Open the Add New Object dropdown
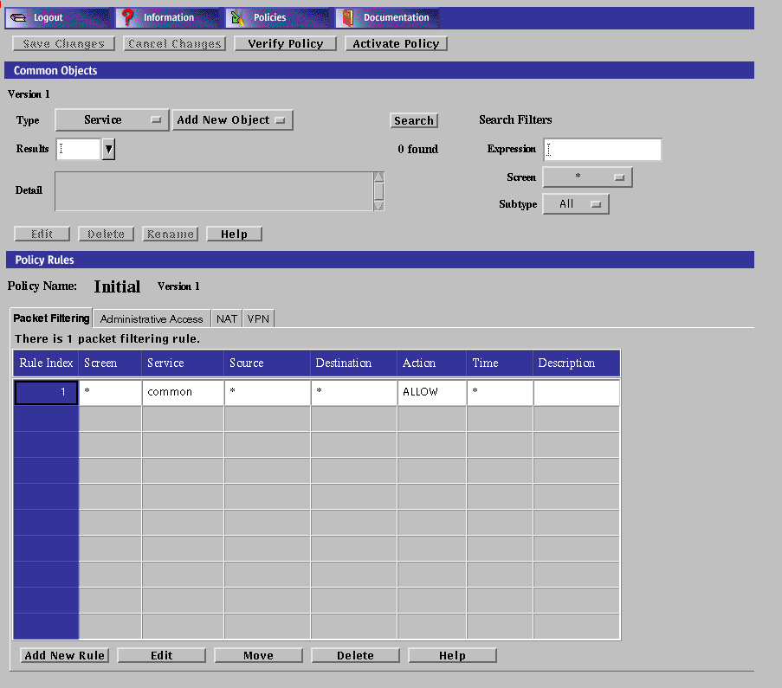This screenshot has height=688, width=782. (x=232, y=120)
